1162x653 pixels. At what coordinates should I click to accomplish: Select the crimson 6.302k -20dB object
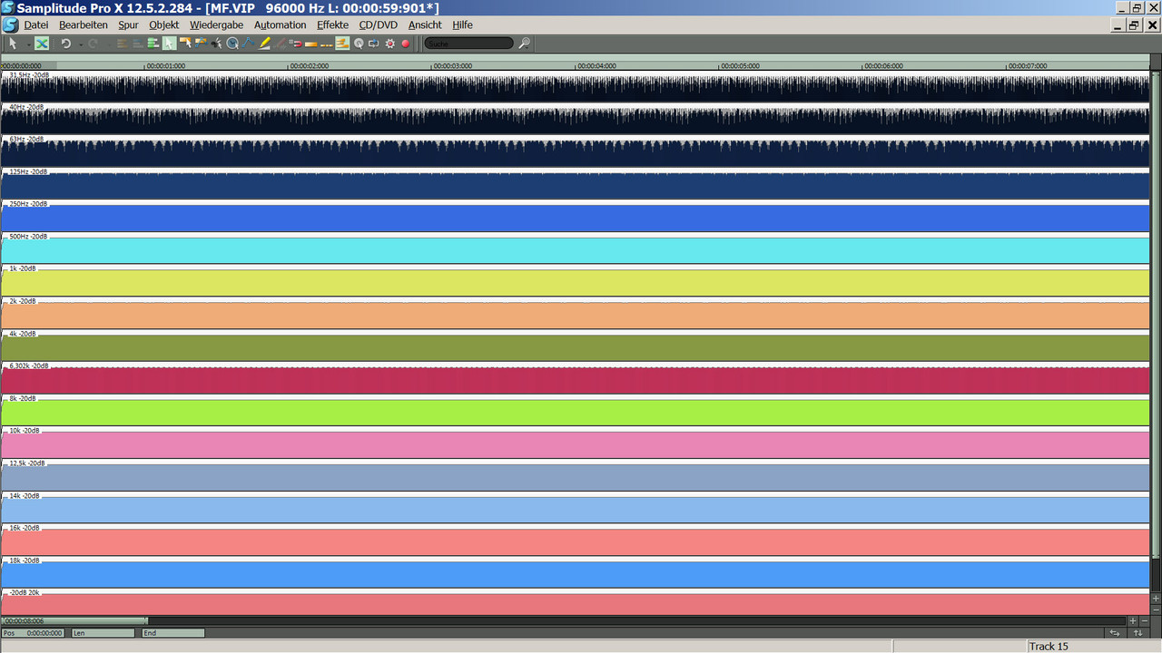576,379
